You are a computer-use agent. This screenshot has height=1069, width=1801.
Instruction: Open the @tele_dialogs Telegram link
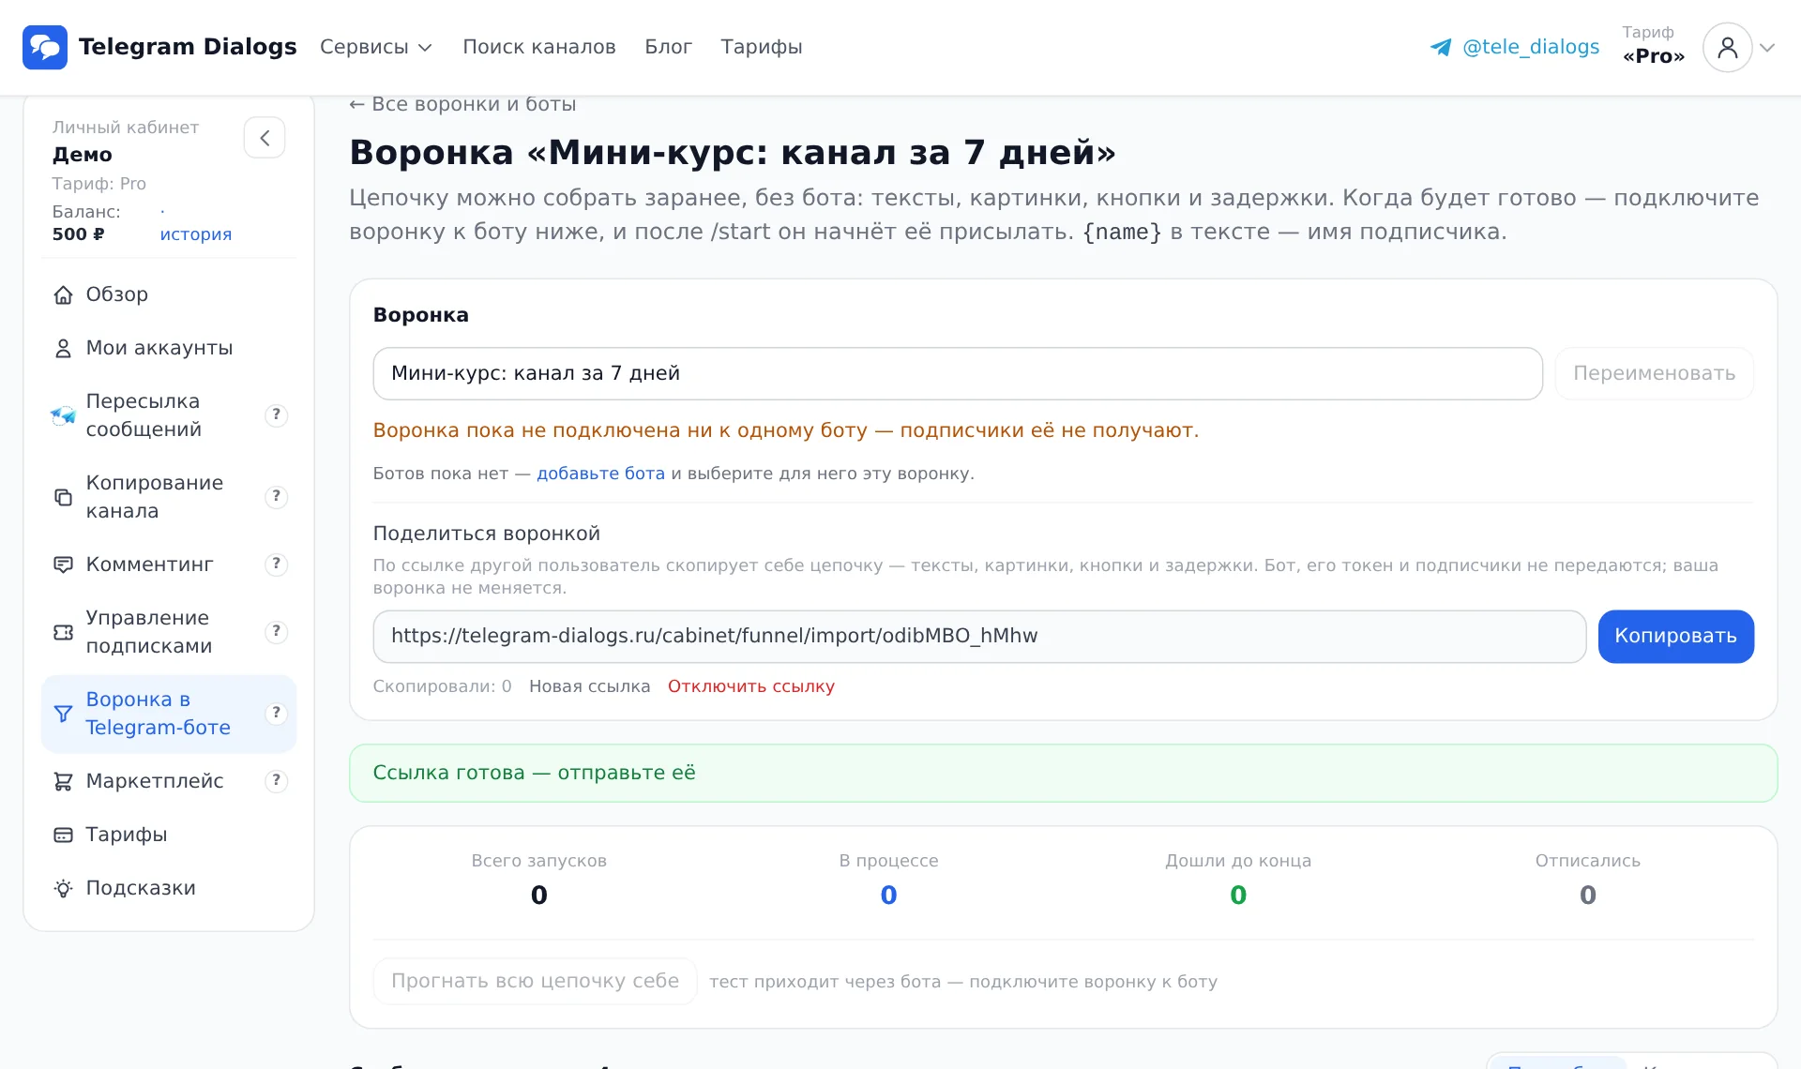[1531, 47]
